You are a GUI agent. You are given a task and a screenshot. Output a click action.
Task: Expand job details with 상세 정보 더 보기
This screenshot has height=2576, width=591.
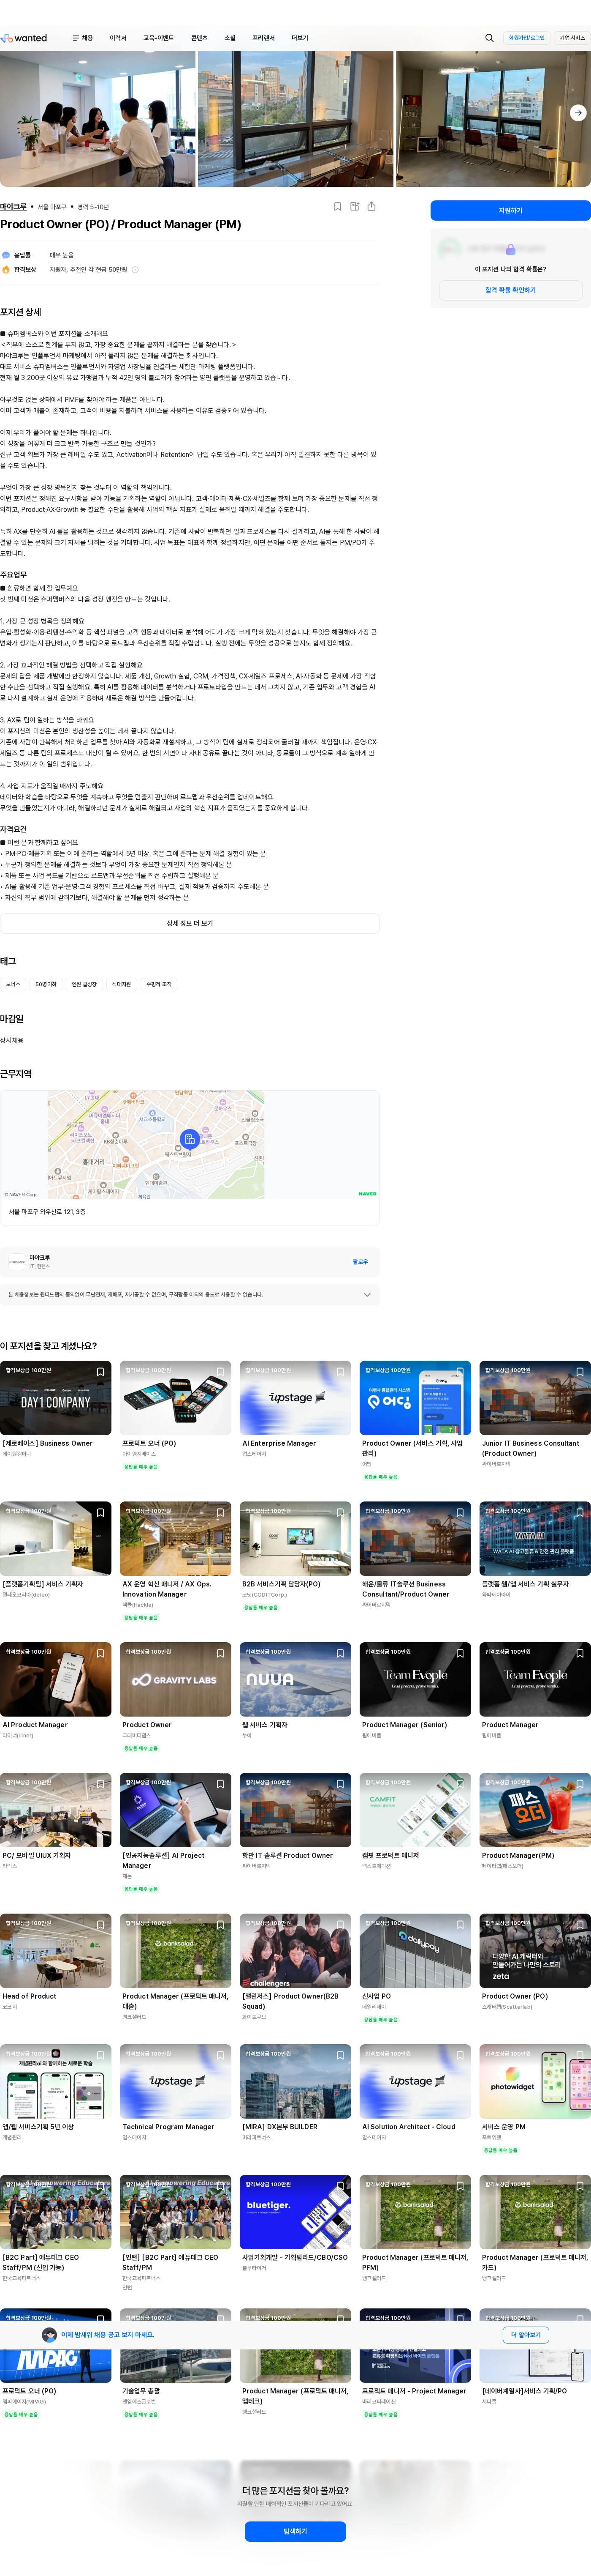(190, 923)
